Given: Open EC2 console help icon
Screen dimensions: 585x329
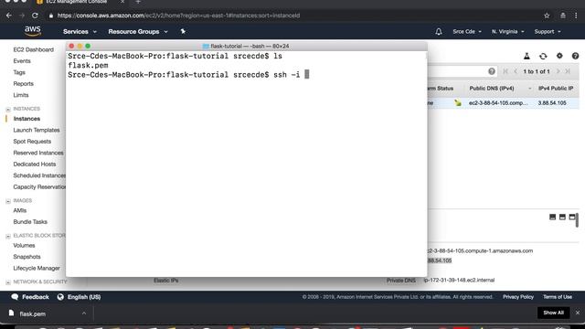Looking at the screenshot, I should pyautogui.click(x=575, y=56).
